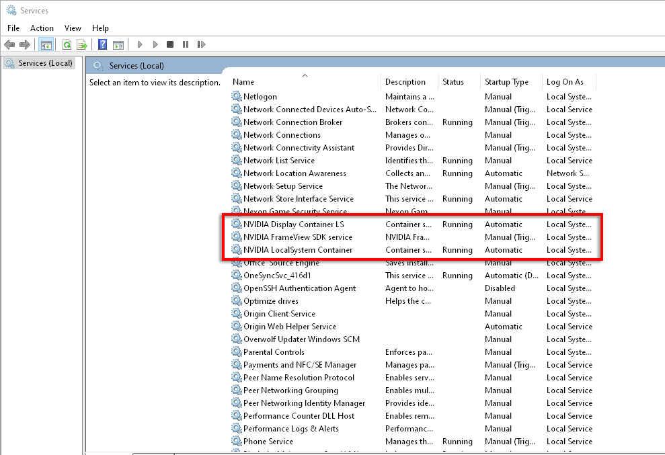665x455 pixels.
Task: Click the Status column header
Action: point(453,82)
